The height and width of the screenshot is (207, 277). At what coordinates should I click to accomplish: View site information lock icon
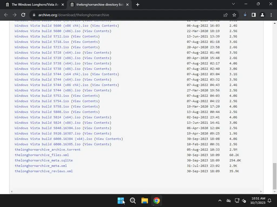[34, 15]
